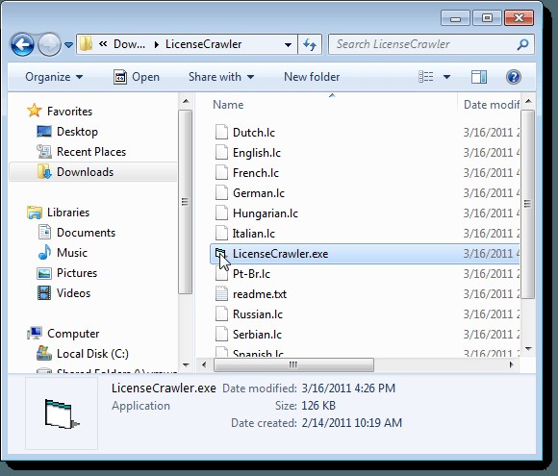Open the Documents library

[77, 233]
